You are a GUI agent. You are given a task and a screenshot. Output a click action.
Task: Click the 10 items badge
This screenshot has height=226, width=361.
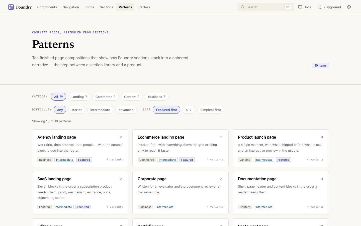click(x=320, y=66)
